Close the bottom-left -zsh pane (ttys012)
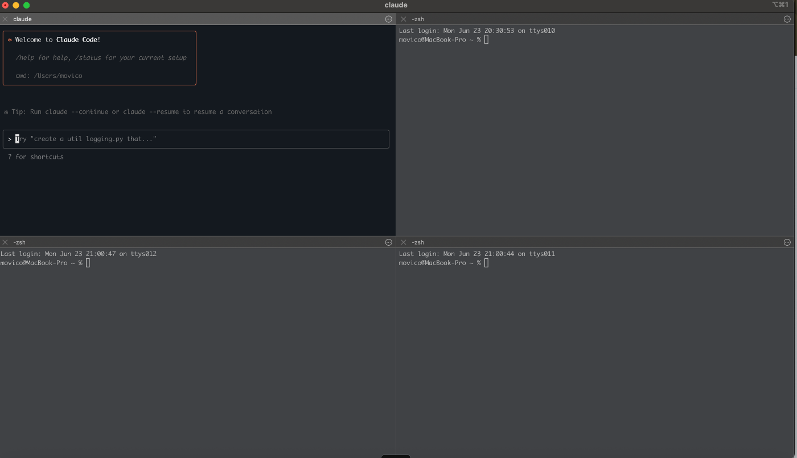 [x=5, y=242]
